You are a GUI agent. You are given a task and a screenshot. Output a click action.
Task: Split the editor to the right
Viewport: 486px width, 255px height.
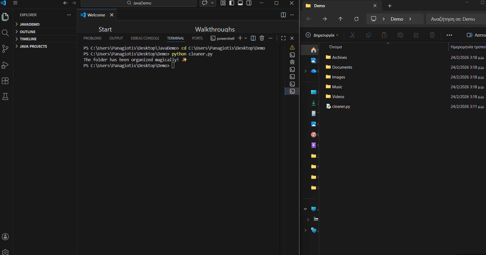click(283, 15)
